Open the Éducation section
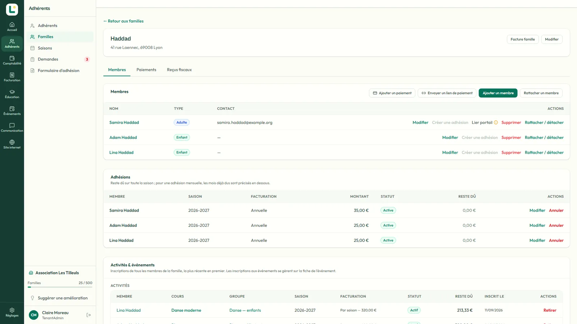The height and width of the screenshot is (324, 577). click(12, 94)
